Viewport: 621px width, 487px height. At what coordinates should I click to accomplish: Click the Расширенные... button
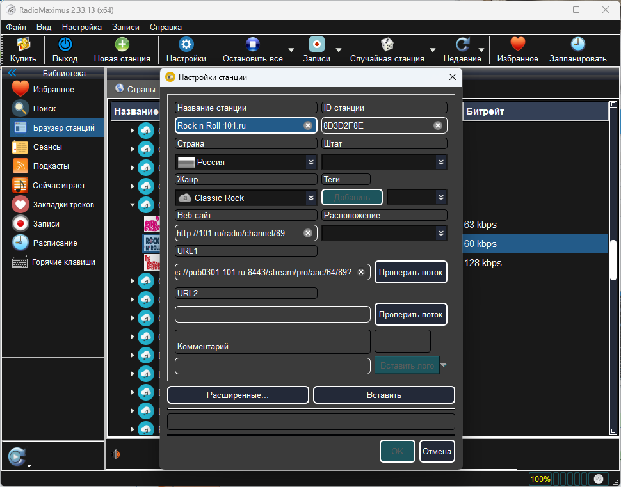[238, 395]
